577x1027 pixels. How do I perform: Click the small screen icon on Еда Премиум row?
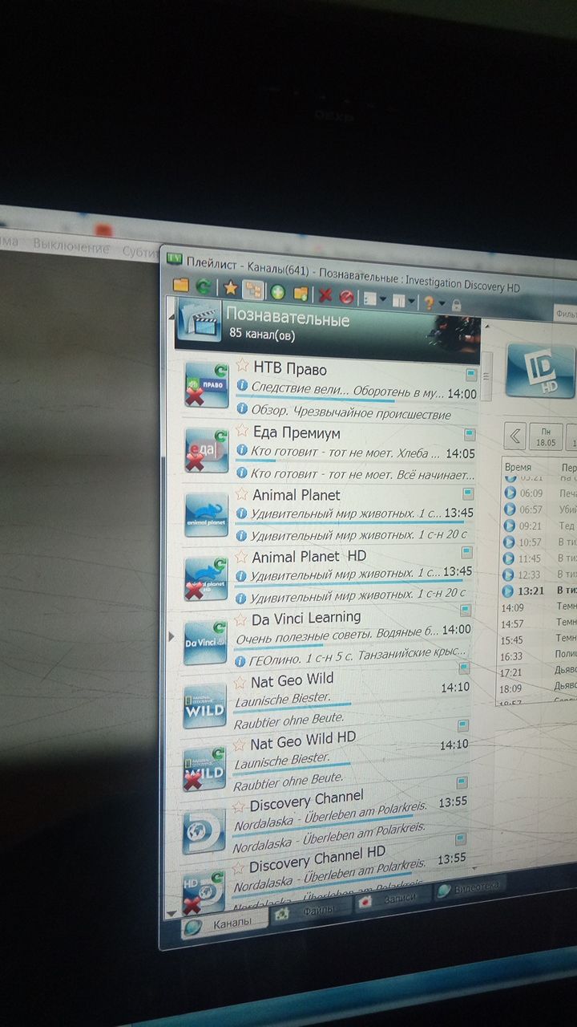pyautogui.click(x=470, y=435)
